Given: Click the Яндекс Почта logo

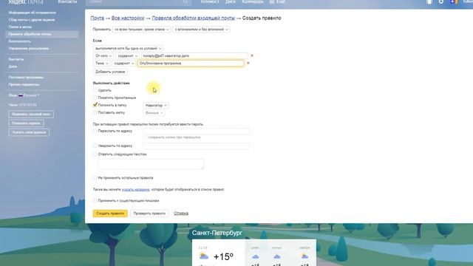Looking at the screenshot, I should [x=26, y=1].
